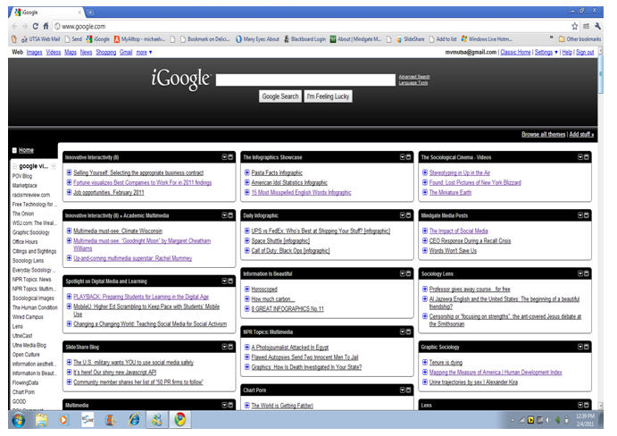Click the I'm Feeling Lucky button
This screenshot has height=436, width=617.
(329, 96)
